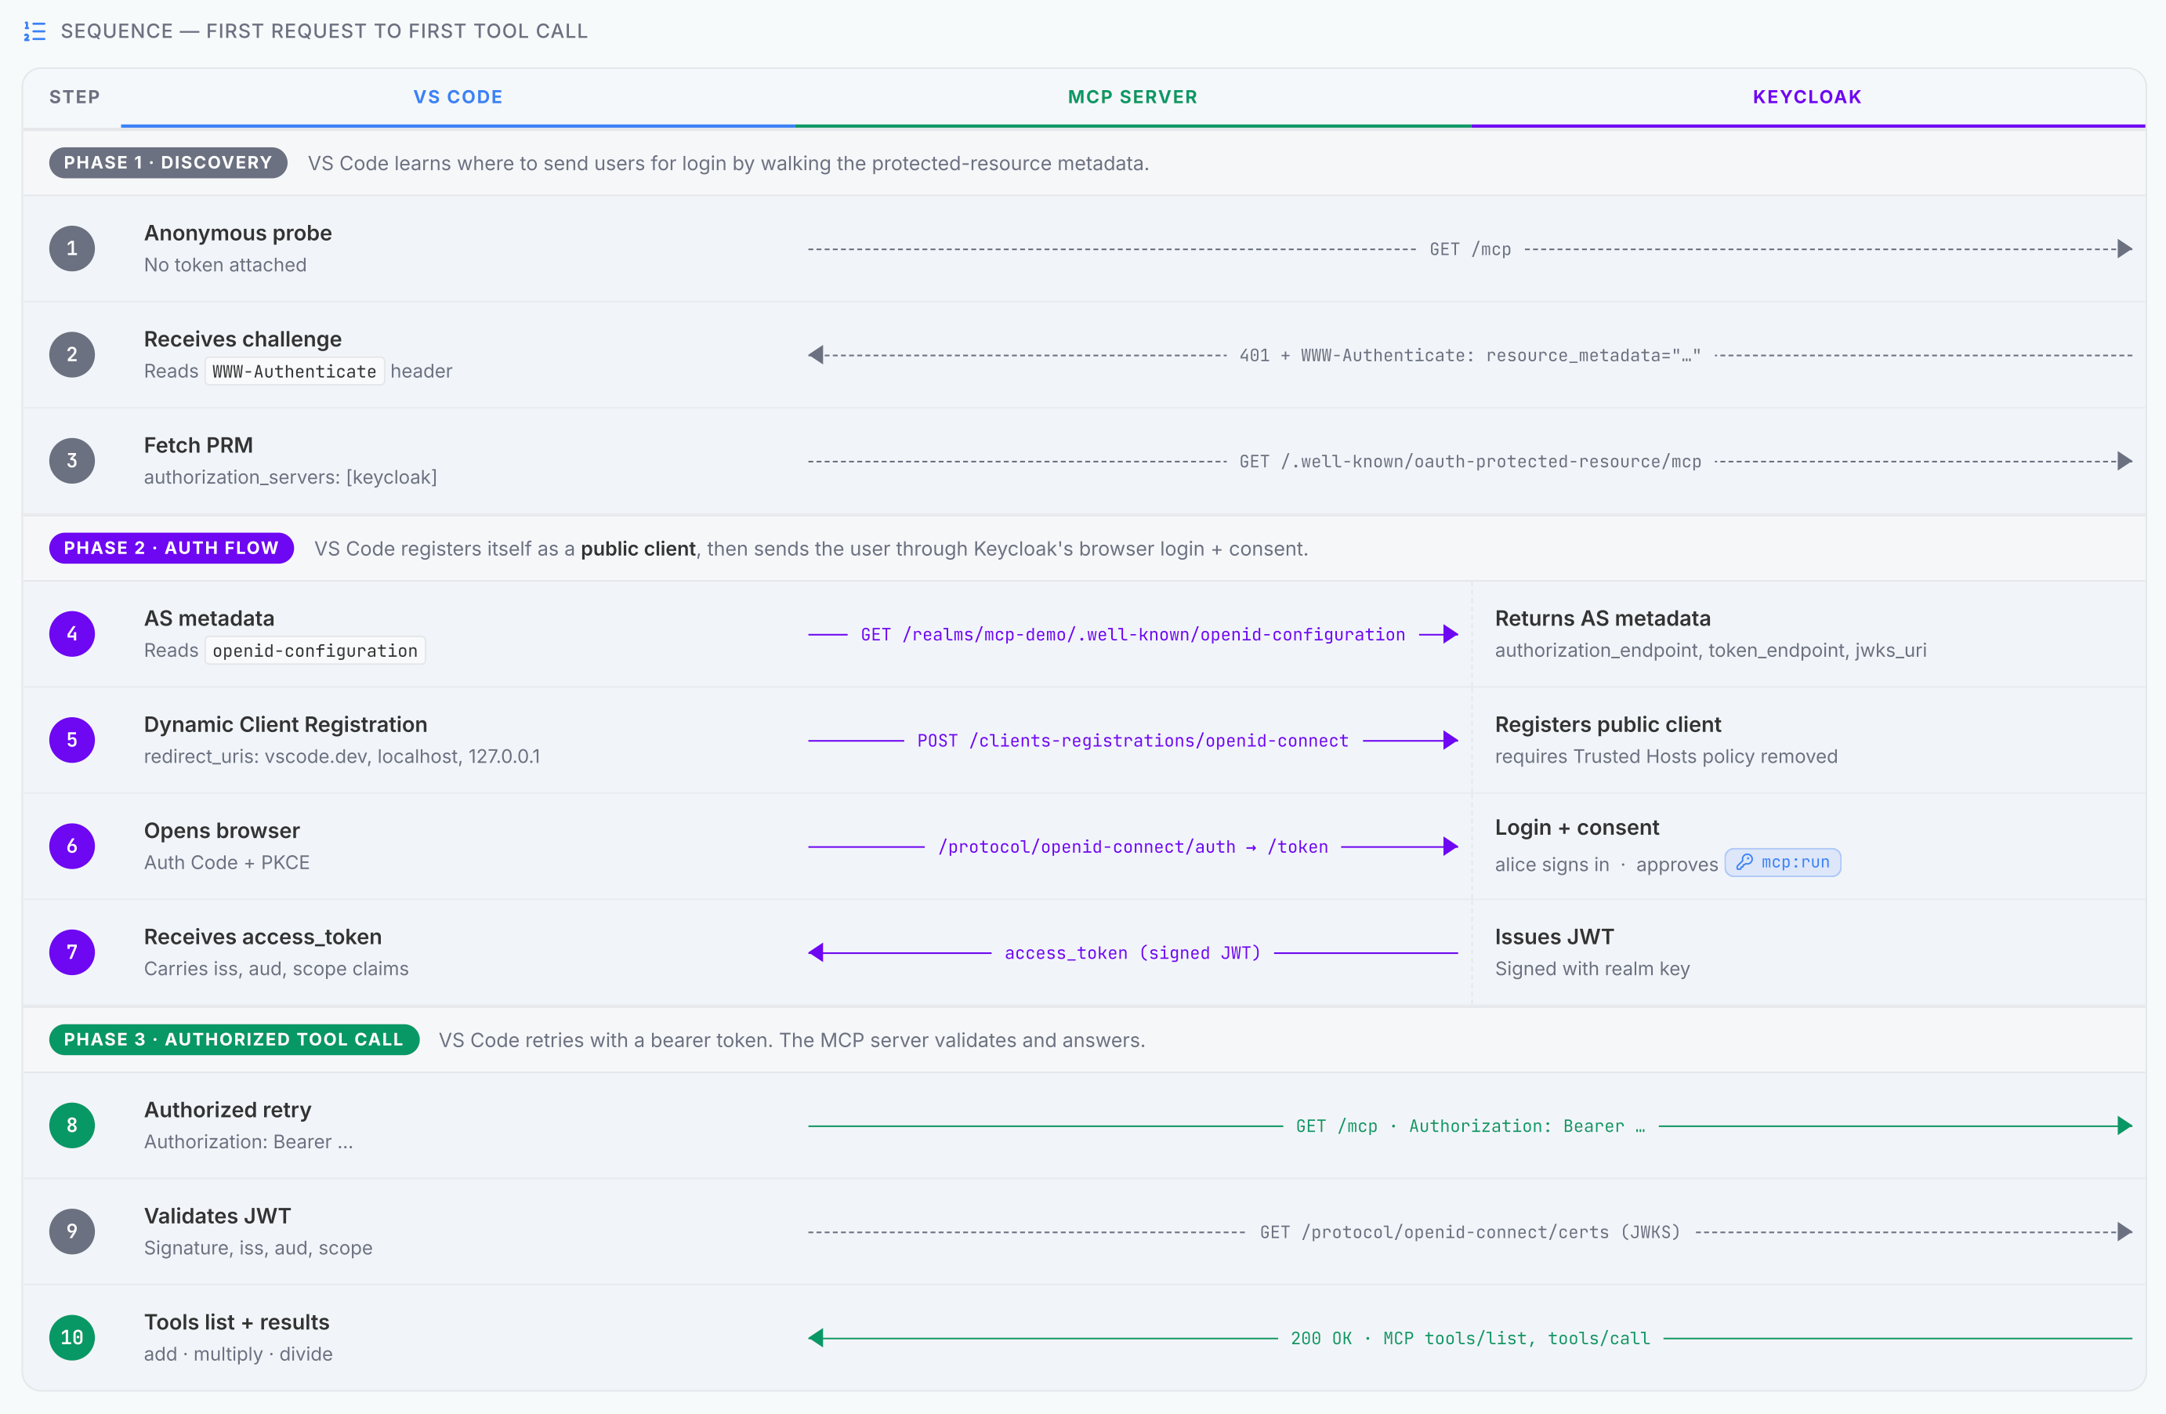Image resolution: width=2166 pixels, height=1414 pixels.
Task: Click the 'Authorized retry' step title
Action: [x=227, y=1109]
